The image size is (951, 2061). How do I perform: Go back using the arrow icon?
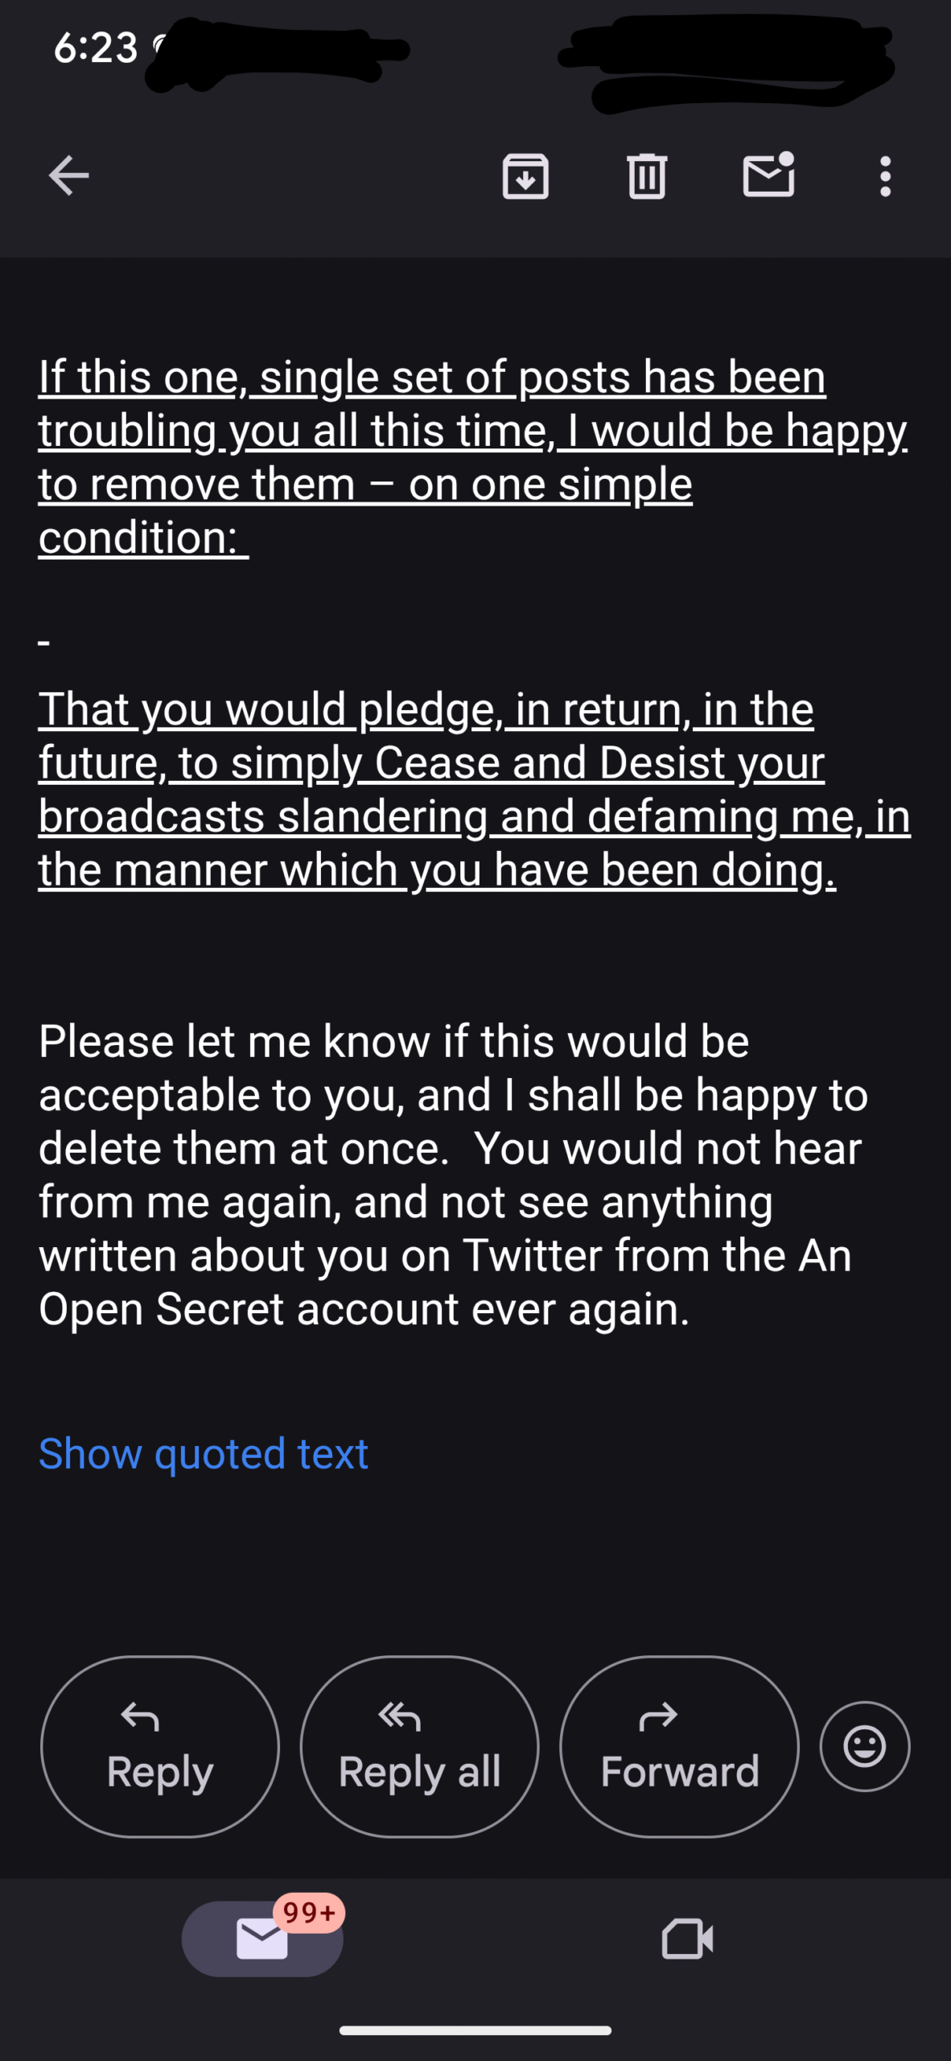pyautogui.click(x=68, y=176)
